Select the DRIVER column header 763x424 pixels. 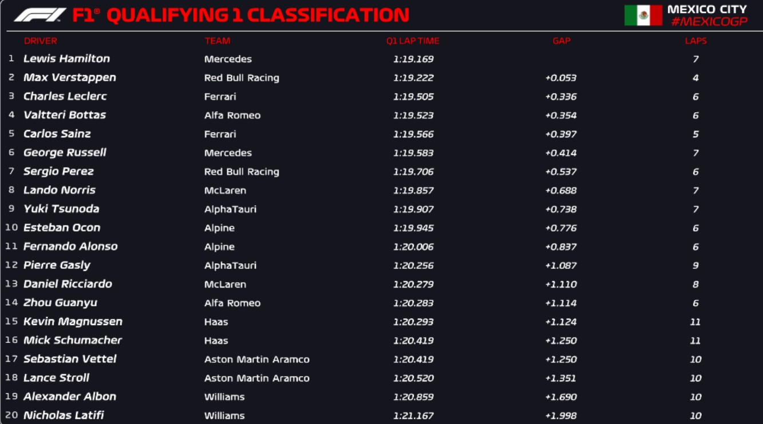pos(41,41)
